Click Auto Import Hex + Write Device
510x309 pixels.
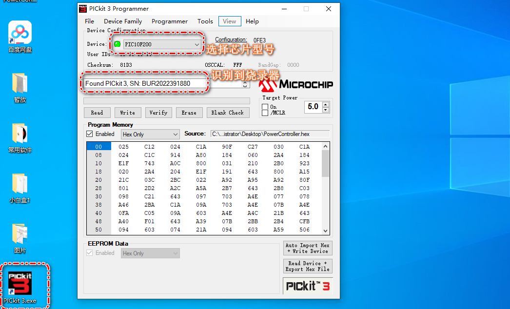pos(308,248)
